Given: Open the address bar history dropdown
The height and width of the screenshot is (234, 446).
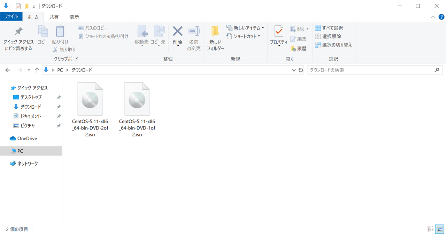Looking at the screenshot, I should click(294, 70).
